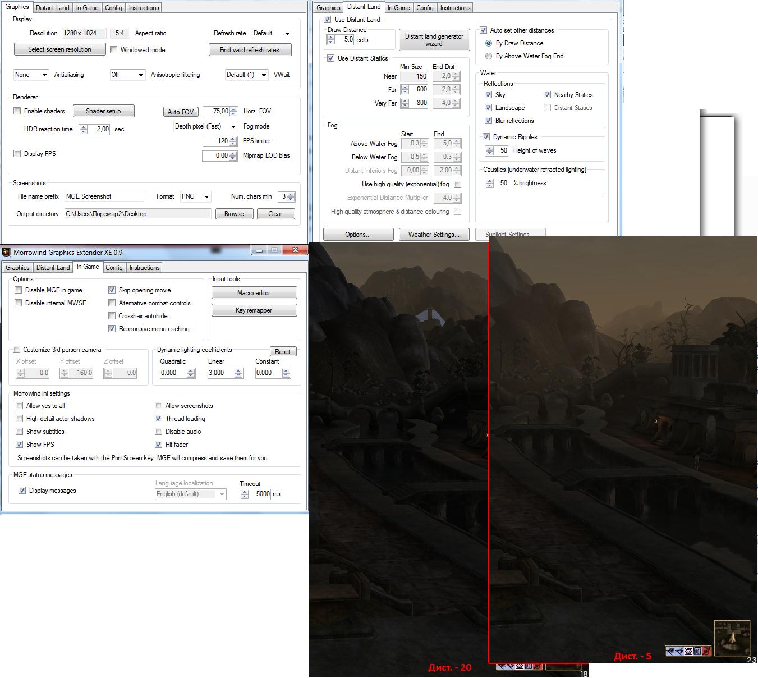
Task: Open the Instructions tab in top-left window
Action: tap(144, 8)
